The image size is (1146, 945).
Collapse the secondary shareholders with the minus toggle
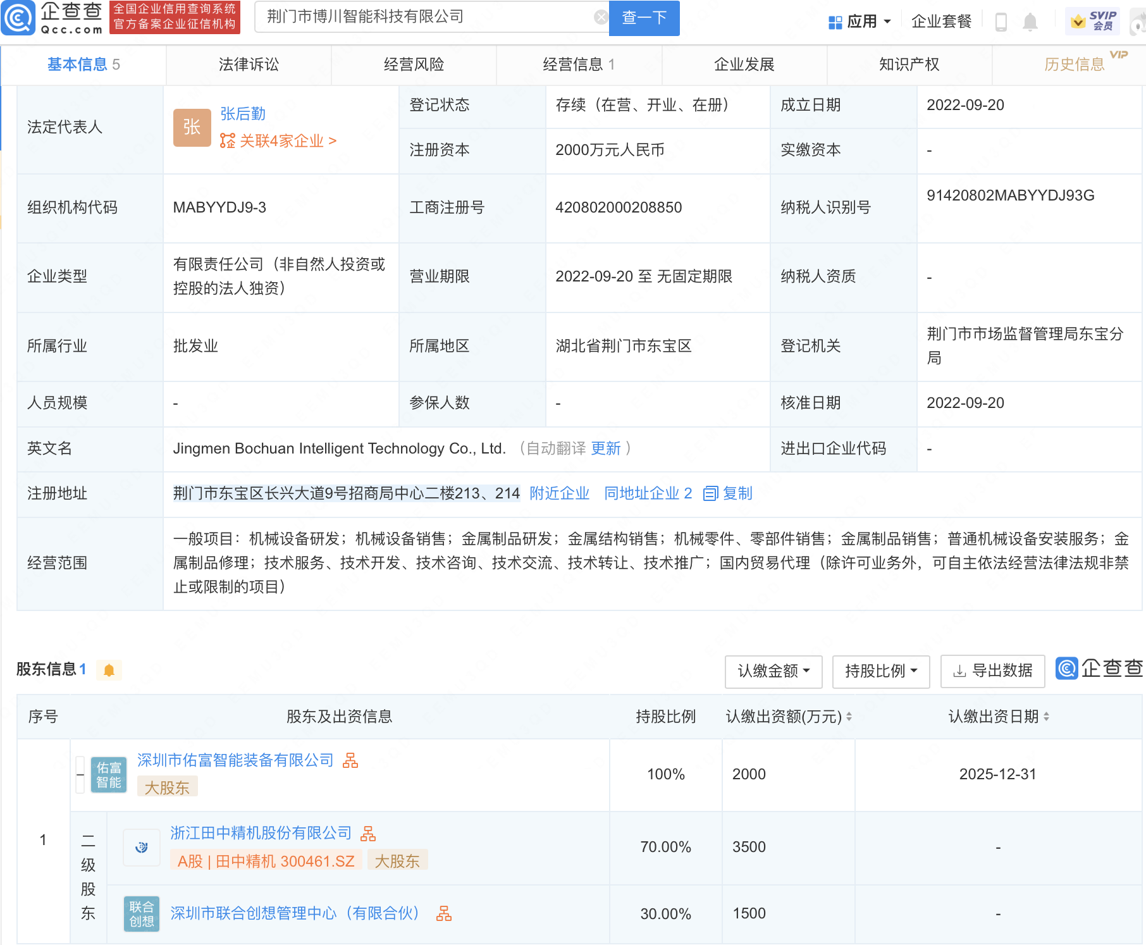[x=80, y=775]
